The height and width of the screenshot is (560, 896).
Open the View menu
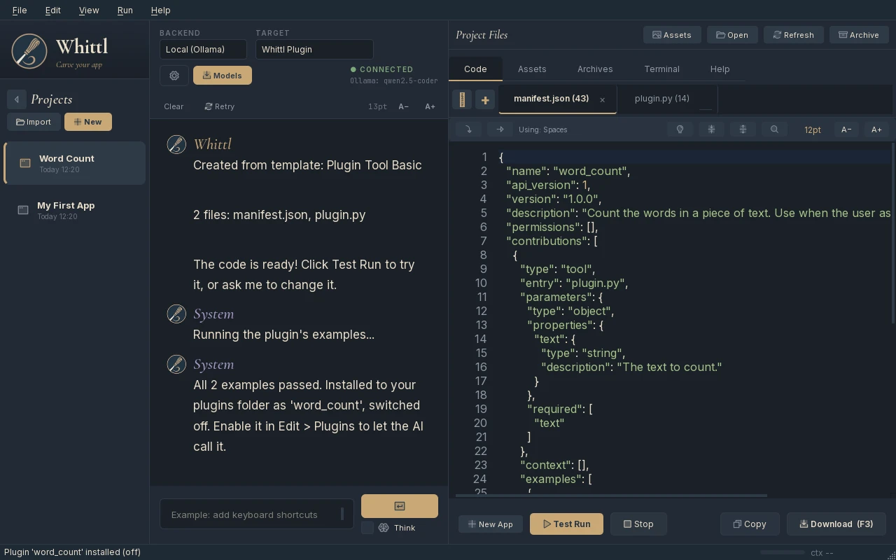point(89,10)
